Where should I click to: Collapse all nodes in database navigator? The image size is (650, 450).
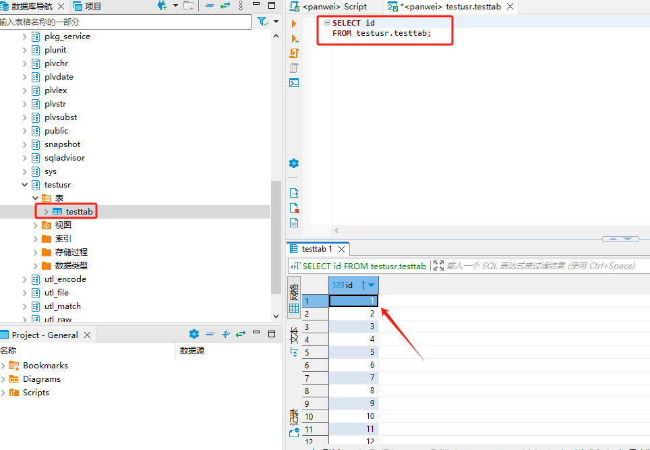click(x=210, y=6)
